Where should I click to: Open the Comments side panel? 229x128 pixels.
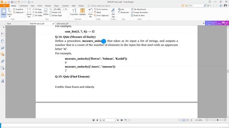point(3,54)
